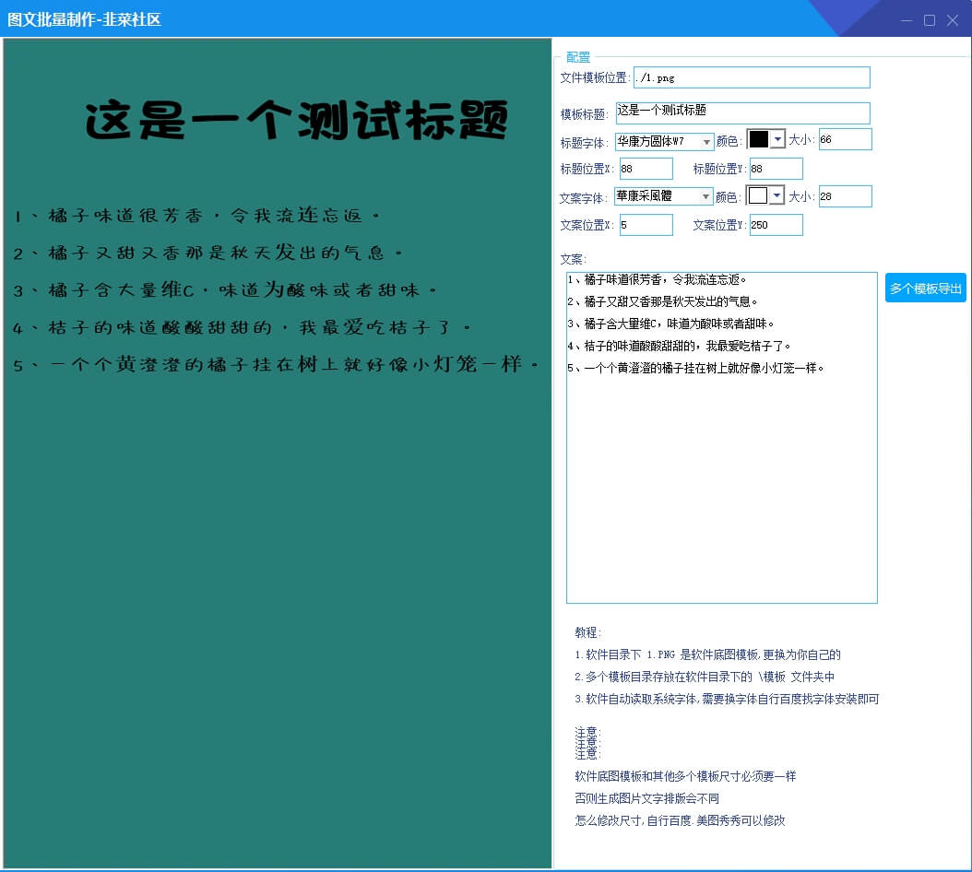Click the 标题位置X coordinate field

pos(646,170)
